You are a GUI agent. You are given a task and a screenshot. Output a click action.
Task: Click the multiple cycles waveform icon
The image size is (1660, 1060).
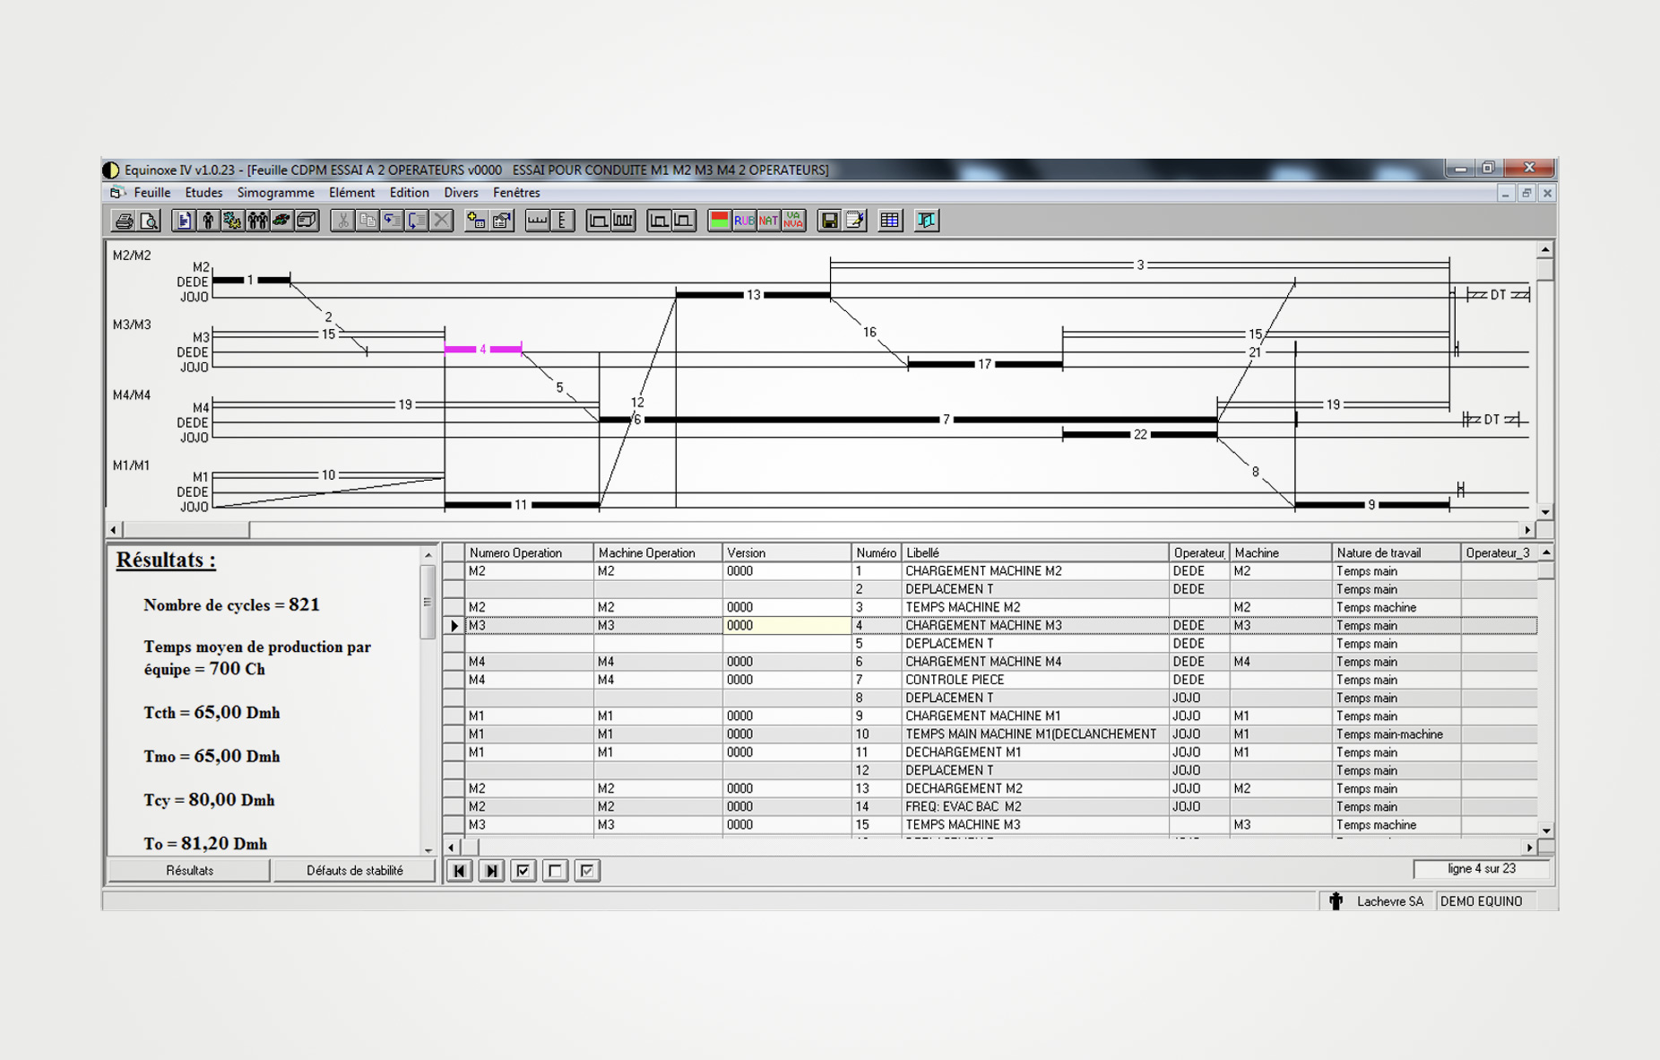[x=623, y=221]
